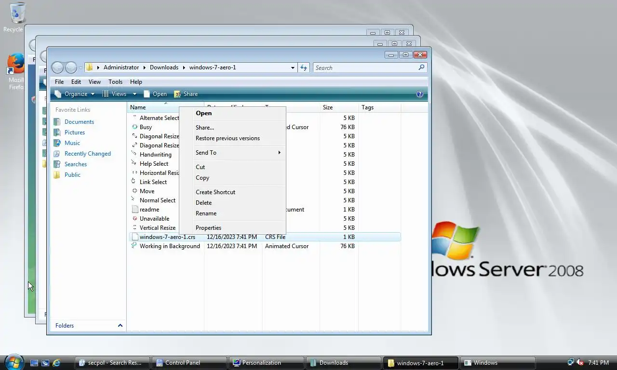Choose Create Shortcut from context menu

click(x=233, y=192)
